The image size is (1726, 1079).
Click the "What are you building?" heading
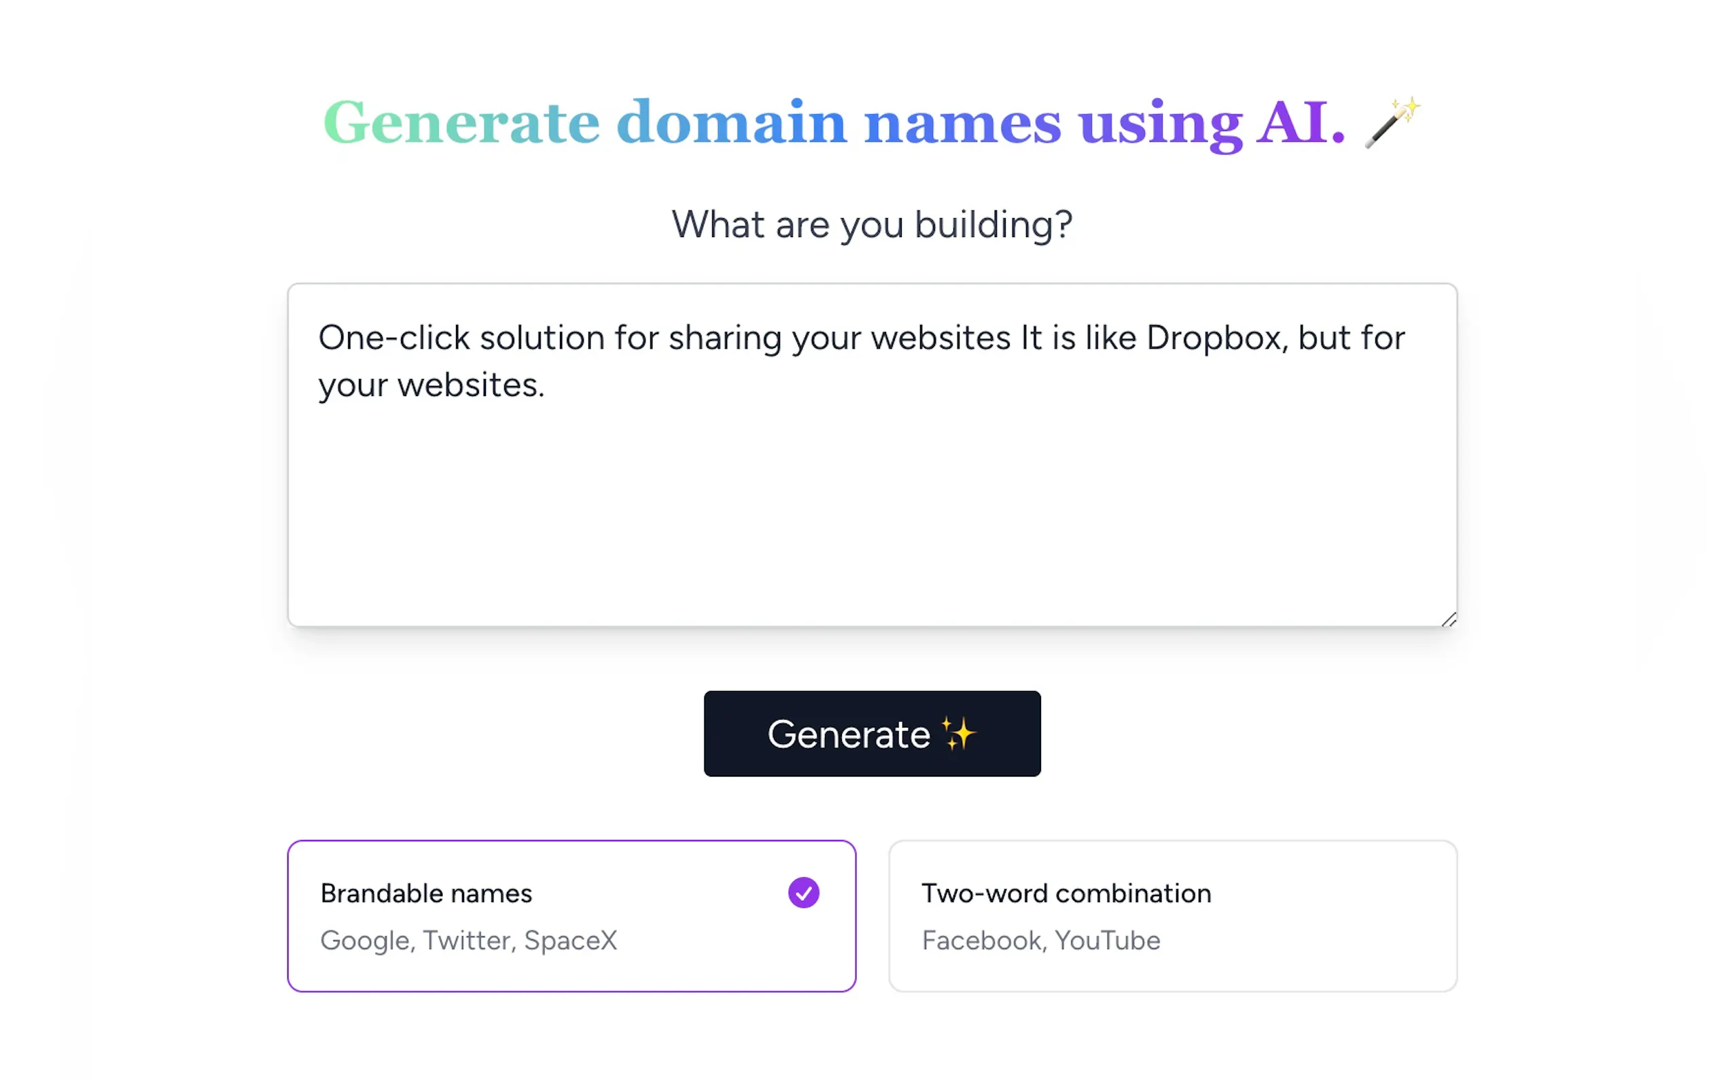point(872,224)
